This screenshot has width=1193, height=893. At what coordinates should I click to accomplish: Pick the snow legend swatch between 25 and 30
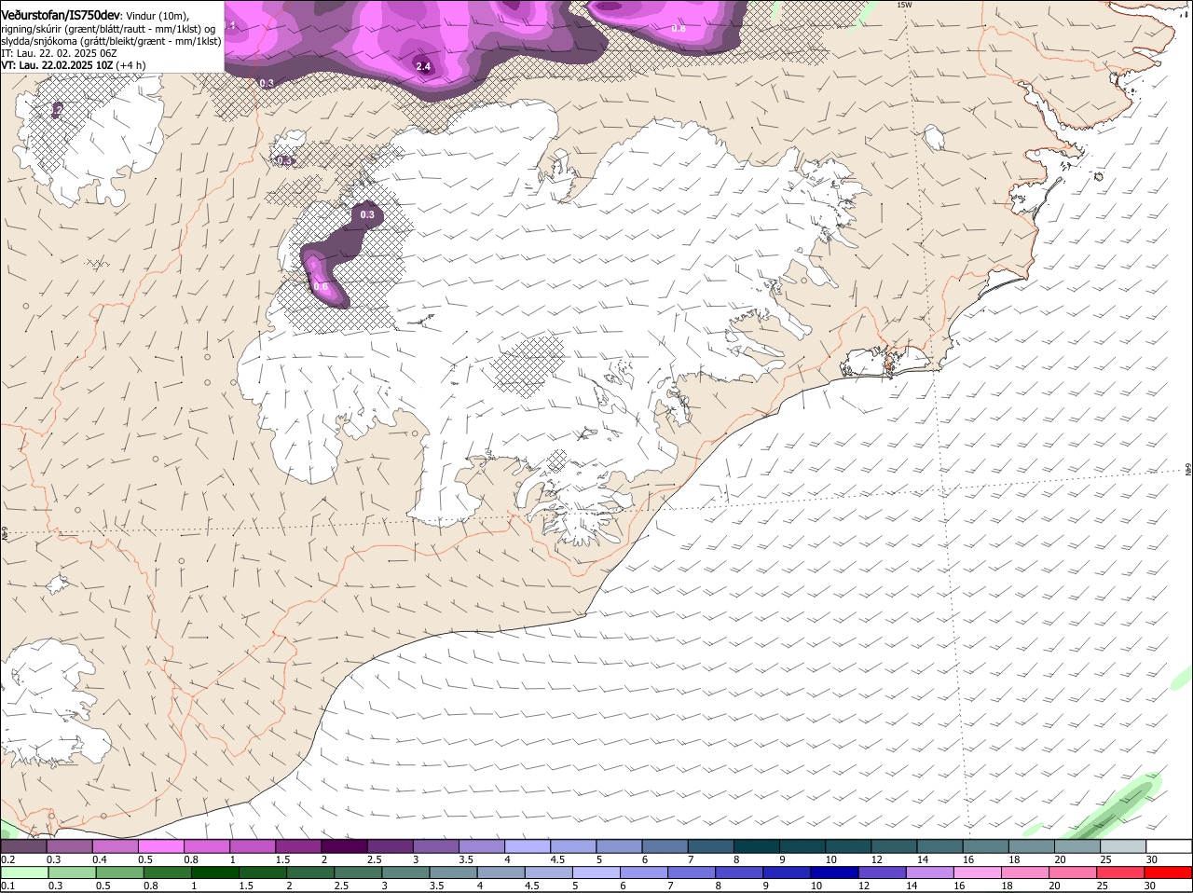1123,846
